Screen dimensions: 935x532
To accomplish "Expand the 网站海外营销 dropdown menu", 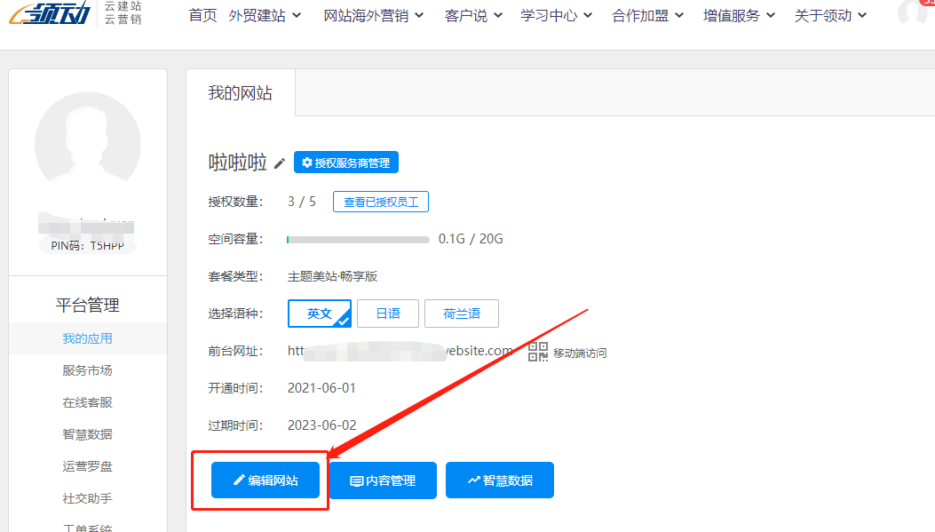I will click(x=373, y=15).
